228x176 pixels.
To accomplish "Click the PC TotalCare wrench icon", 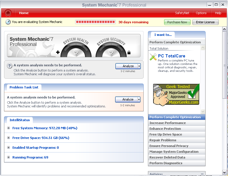I will (153, 57).
